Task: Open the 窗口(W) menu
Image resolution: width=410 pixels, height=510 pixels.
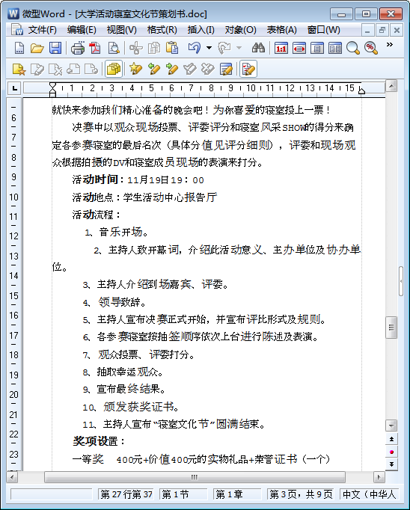Action: [x=323, y=30]
